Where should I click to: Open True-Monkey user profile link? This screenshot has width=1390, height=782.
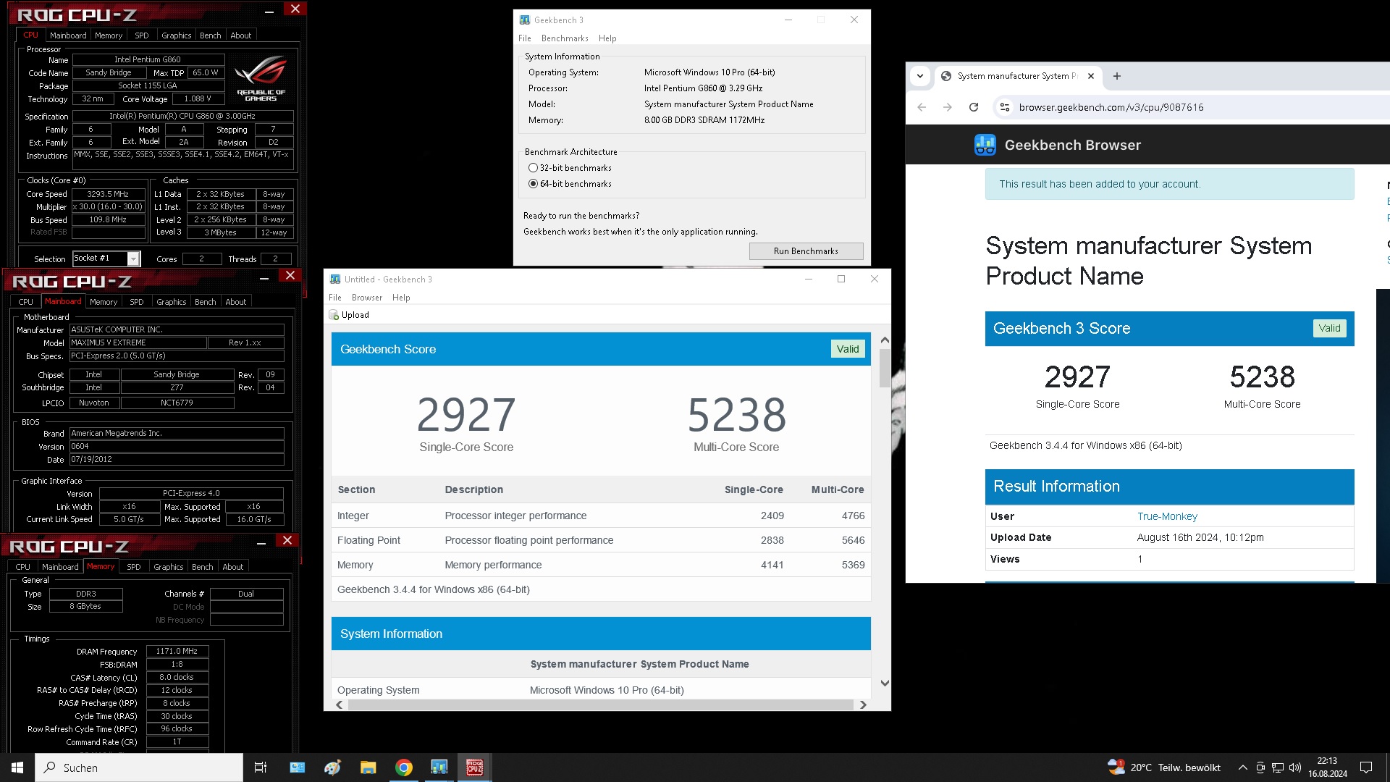(x=1167, y=516)
